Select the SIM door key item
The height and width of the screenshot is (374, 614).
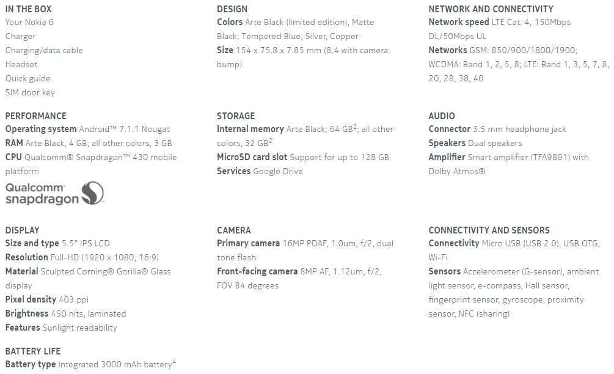(30, 92)
